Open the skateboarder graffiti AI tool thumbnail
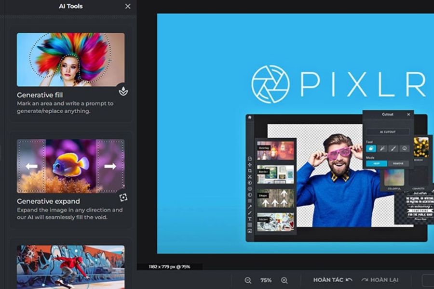 click(70, 267)
